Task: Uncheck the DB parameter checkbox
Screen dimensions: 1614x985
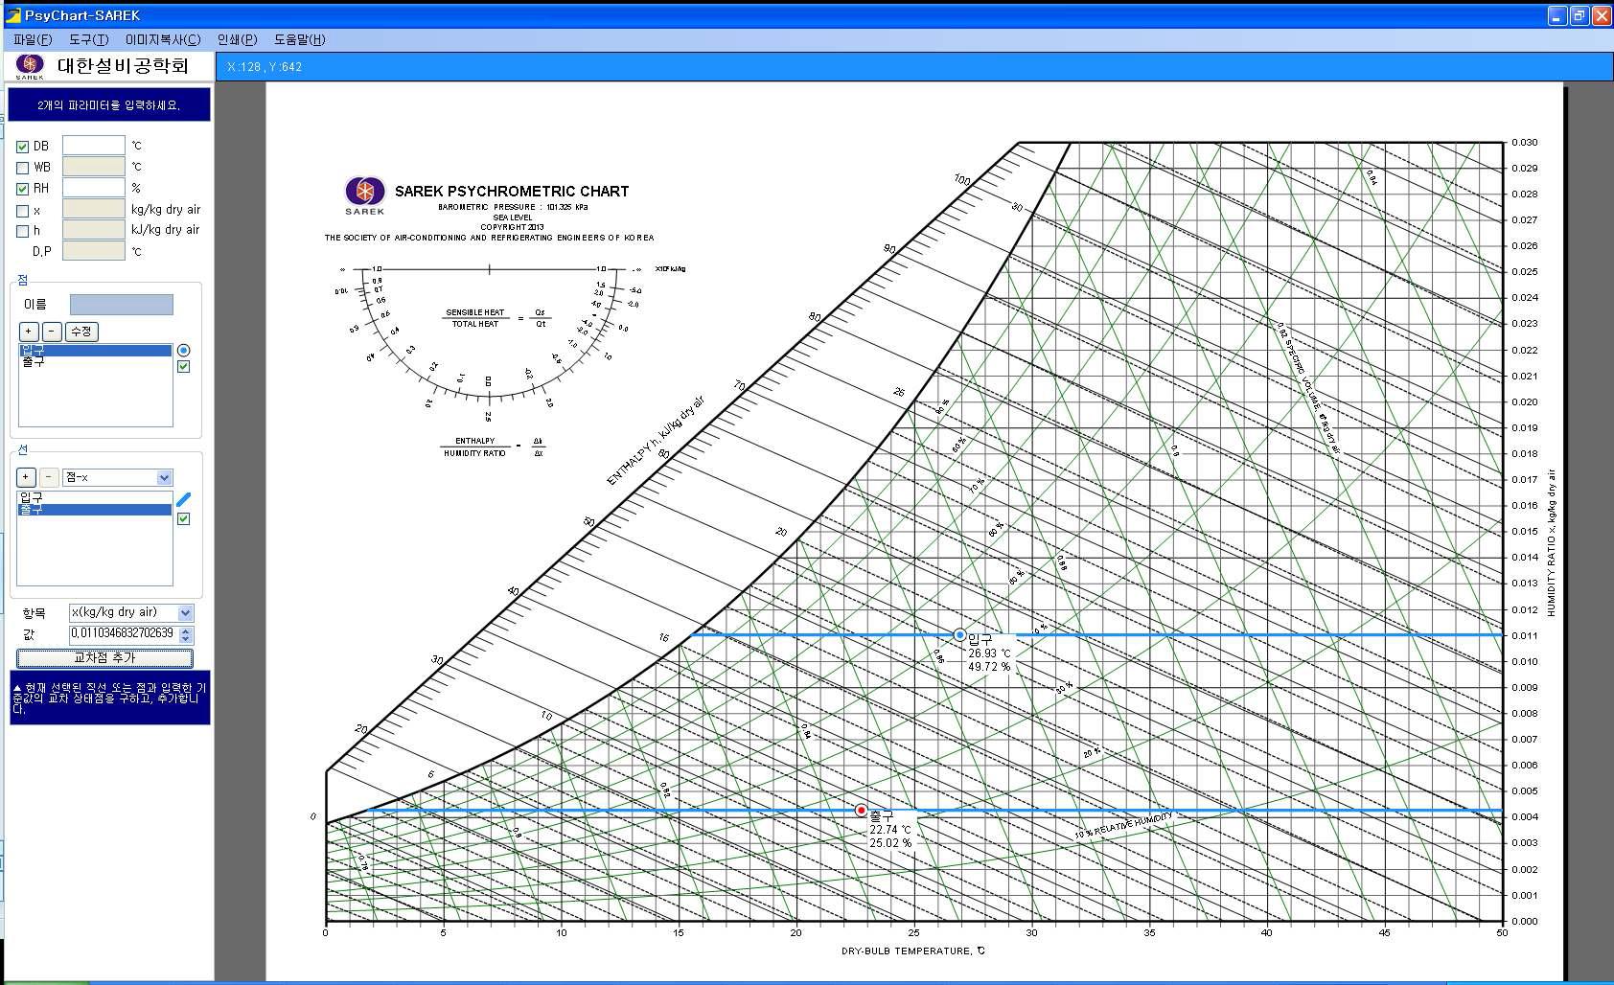Action: 22,147
